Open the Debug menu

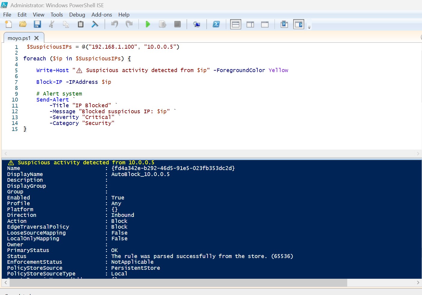tap(77, 15)
